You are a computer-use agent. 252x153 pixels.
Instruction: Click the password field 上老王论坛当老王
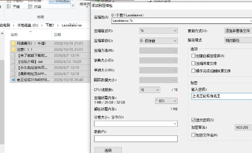point(222,96)
